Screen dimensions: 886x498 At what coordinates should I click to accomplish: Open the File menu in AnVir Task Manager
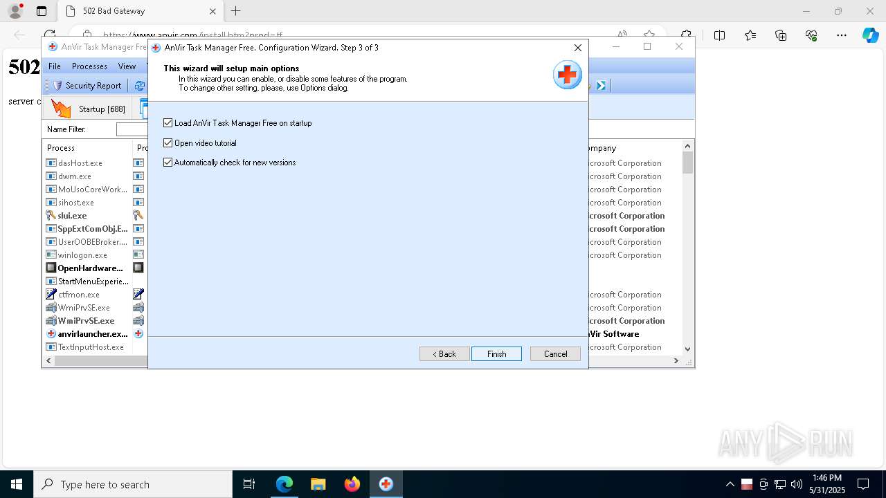[55, 66]
